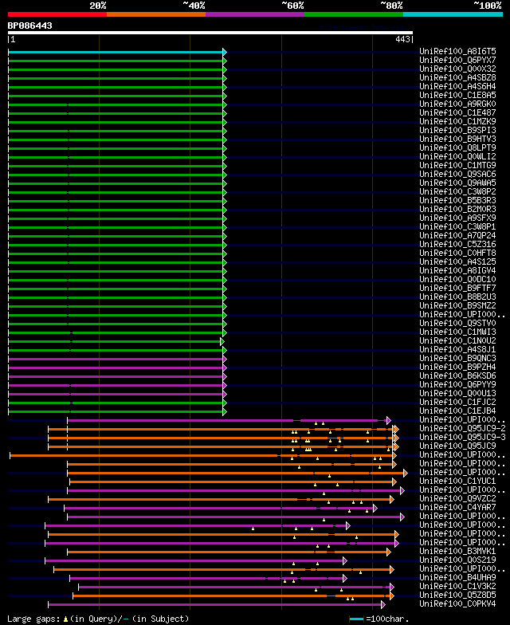Select the label UniRef100_C1V3K2

[x=457, y=586]
